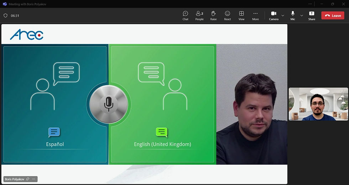The height and width of the screenshot is (185, 349).
Task: Change the meeting View layout
Action: [x=241, y=16]
